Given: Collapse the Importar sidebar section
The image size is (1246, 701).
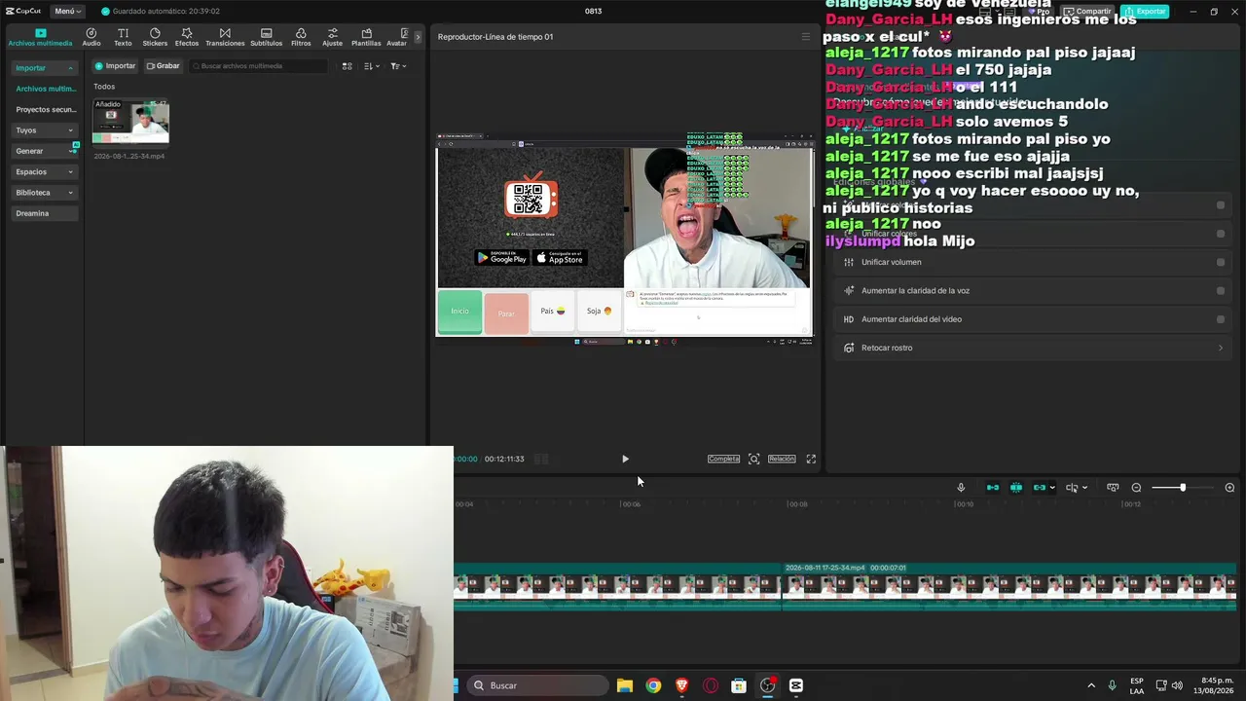Looking at the screenshot, I should (x=44, y=68).
